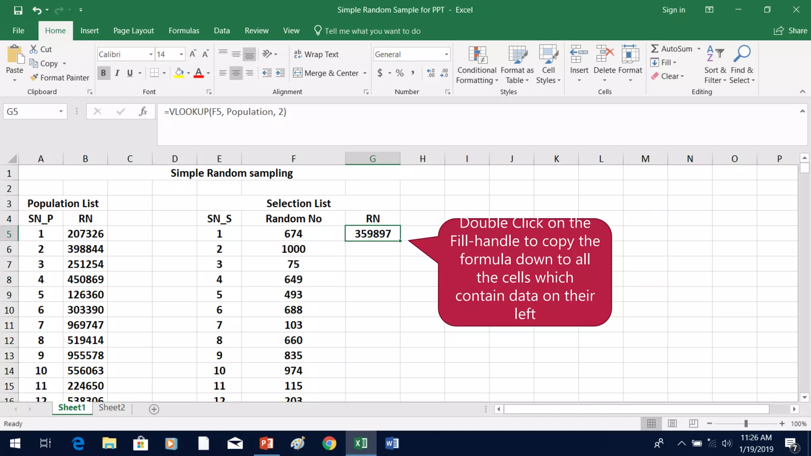811x456 pixels.
Task: Expand the Name Box dropdown arrow
Action: (x=61, y=112)
